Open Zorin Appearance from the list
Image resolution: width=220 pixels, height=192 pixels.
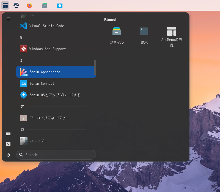click(56, 72)
